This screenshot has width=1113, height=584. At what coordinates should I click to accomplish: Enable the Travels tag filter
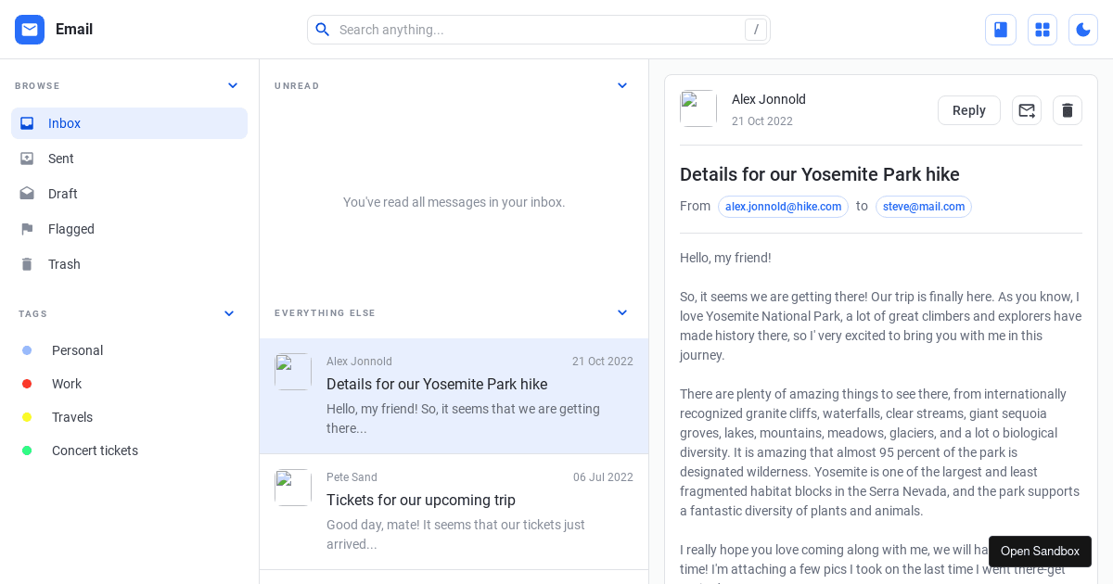click(x=27, y=417)
